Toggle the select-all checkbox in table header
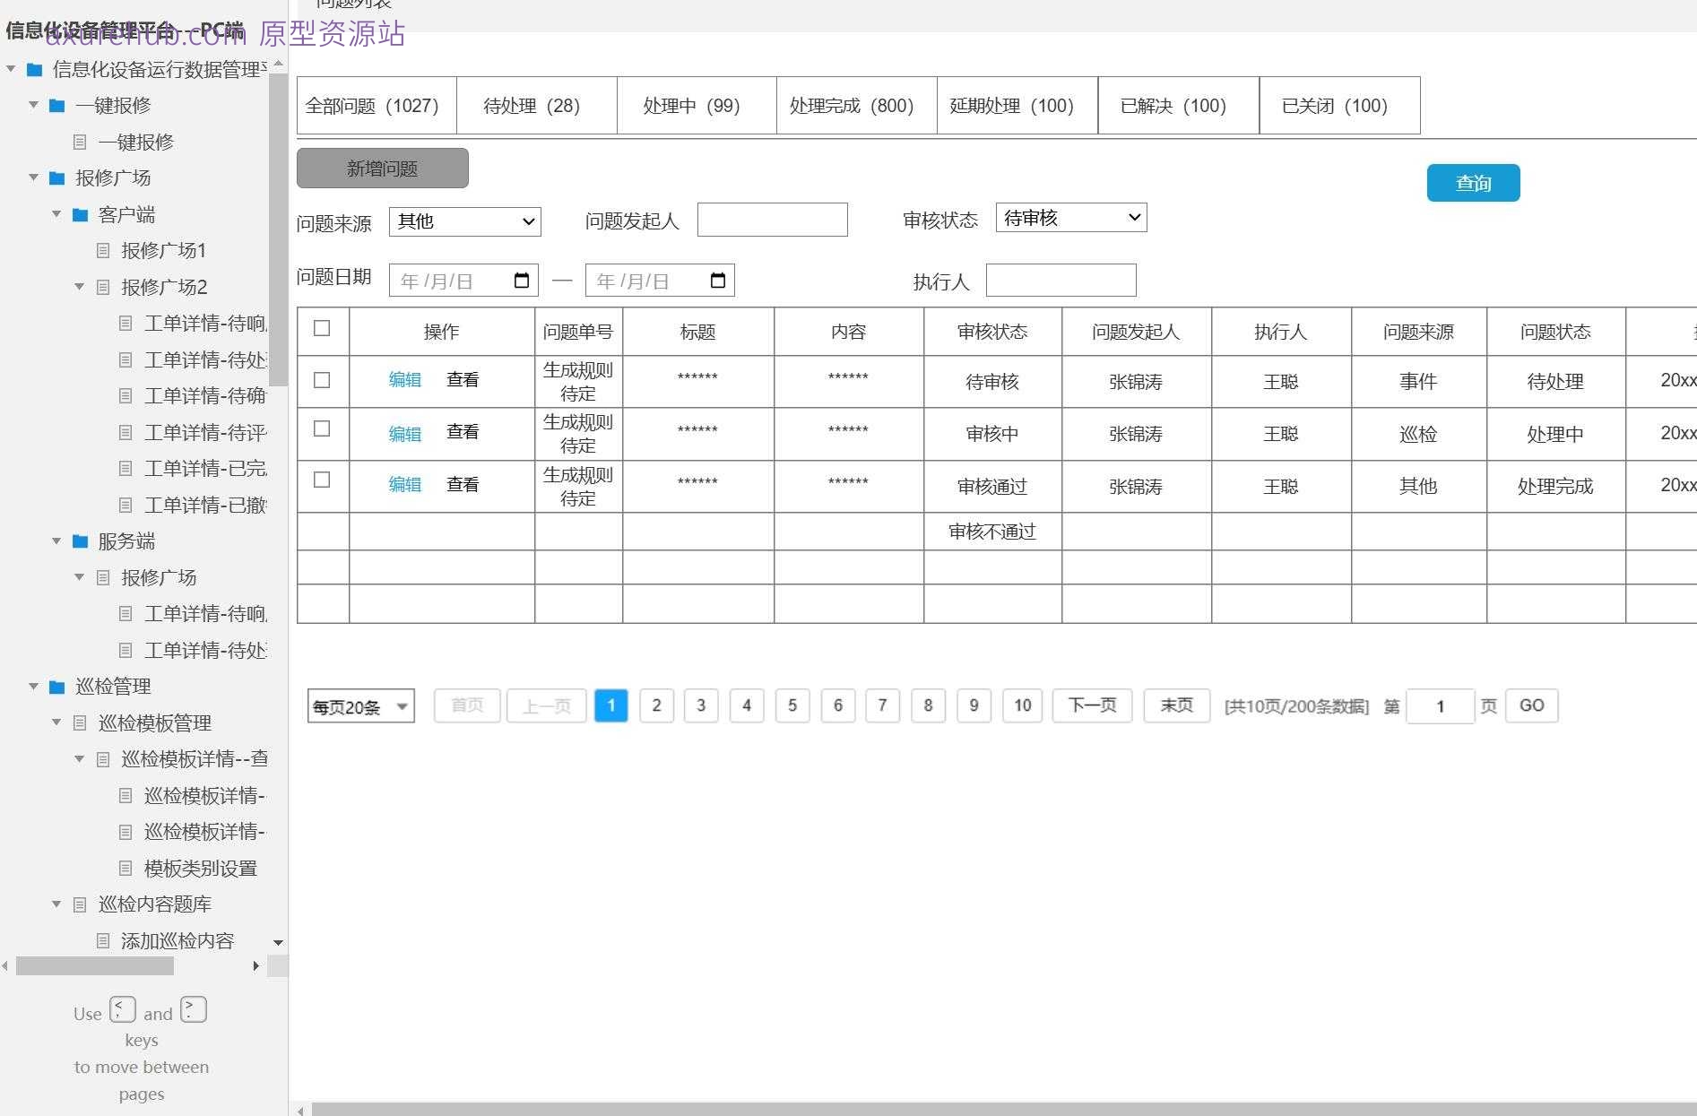1697x1116 pixels. tap(322, 328)
